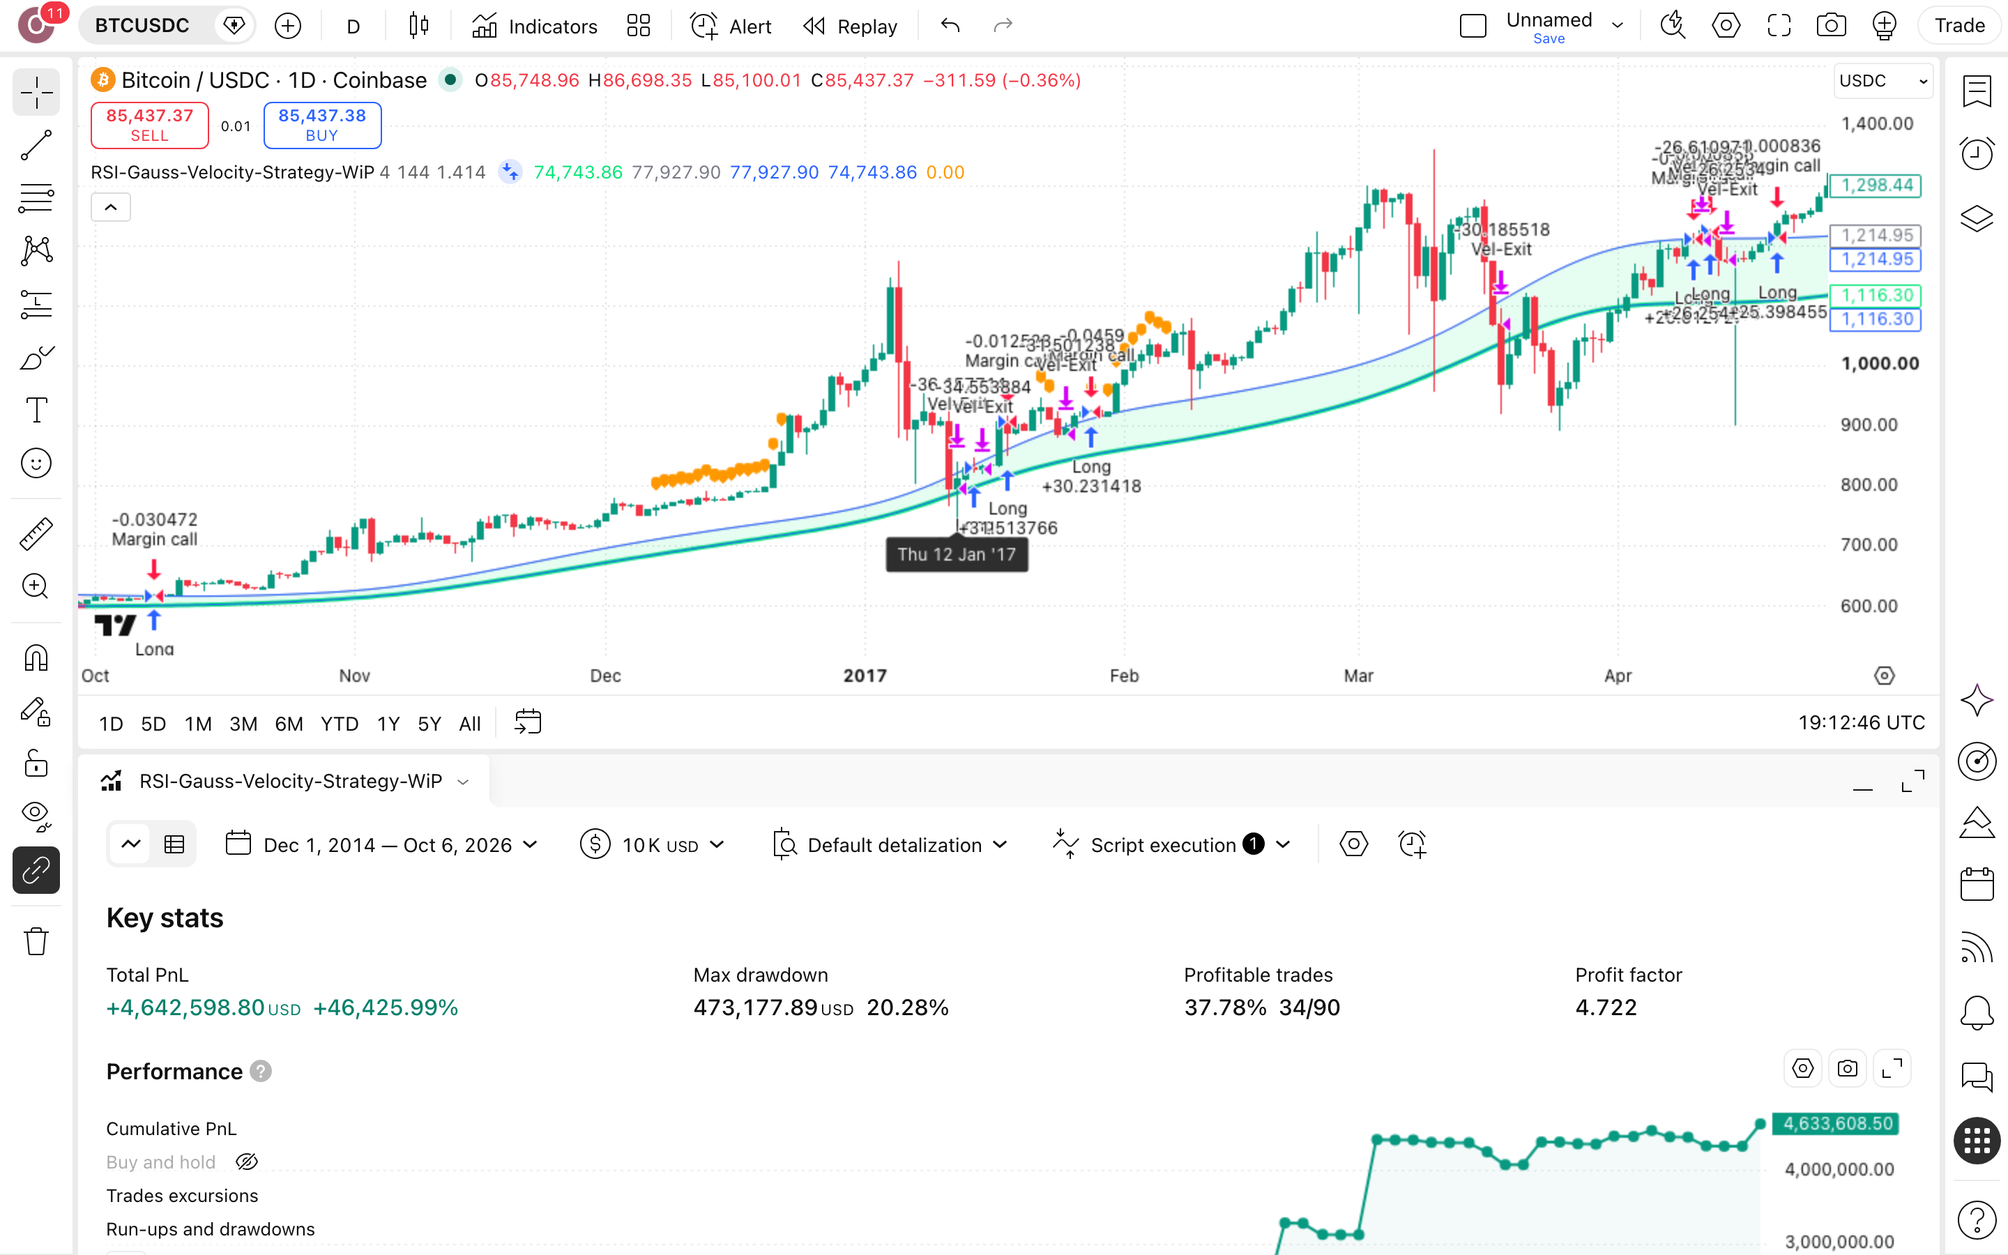Viewport: 2008px width, 1255px height.
Task: Open the USDC currency dropdown
Action: pyautogui.click(x=1882, y=80)
